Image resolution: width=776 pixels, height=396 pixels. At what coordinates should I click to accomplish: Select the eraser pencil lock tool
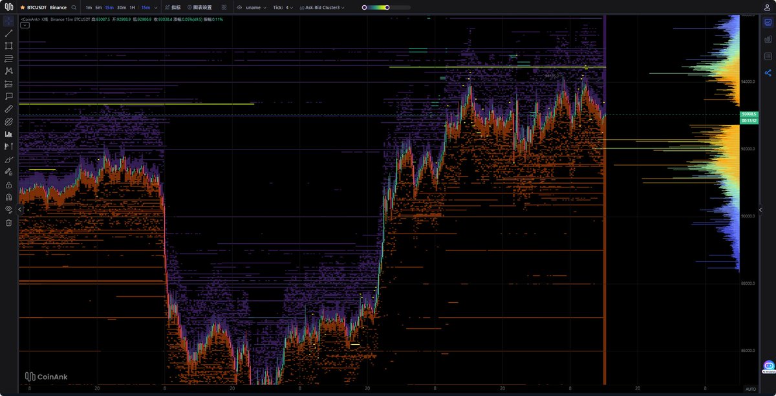point(9,172)
